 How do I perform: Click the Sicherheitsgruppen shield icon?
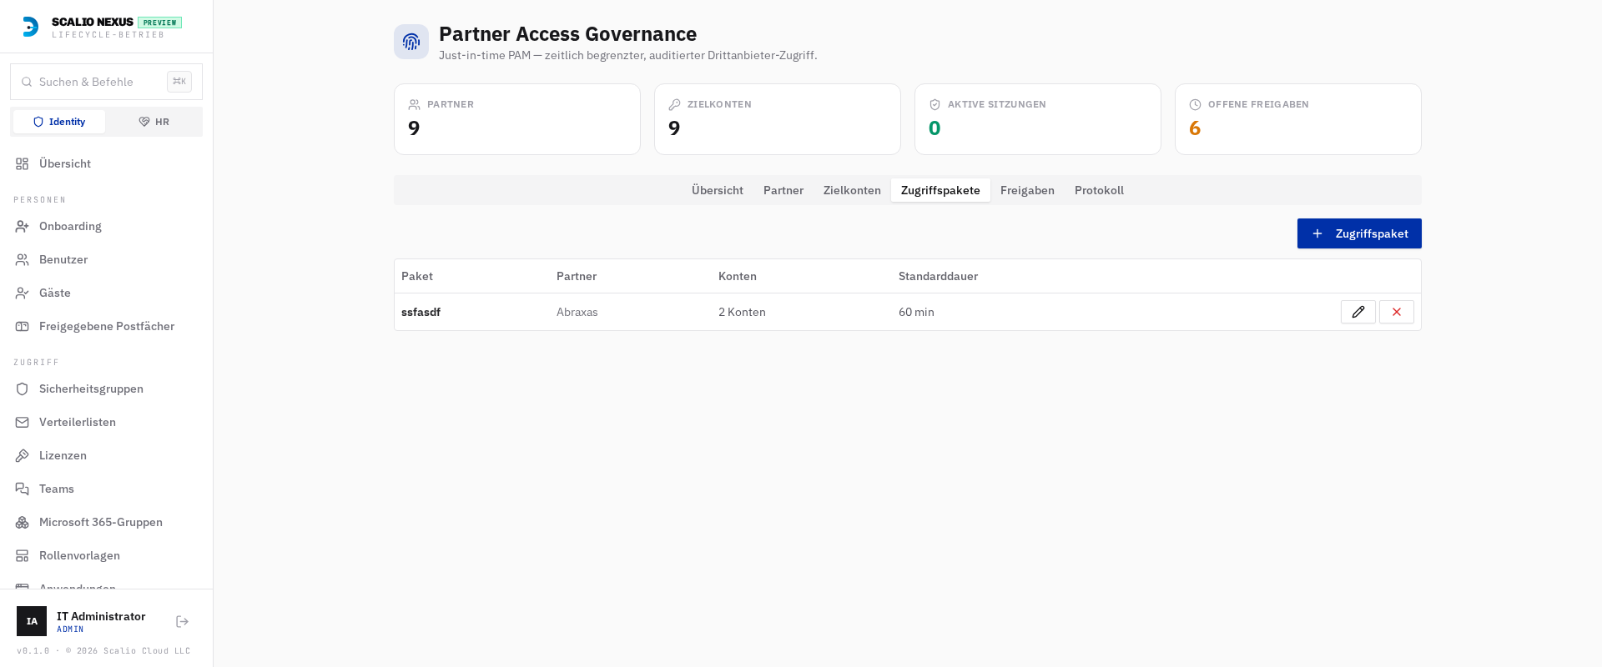[x=23, y=389]
